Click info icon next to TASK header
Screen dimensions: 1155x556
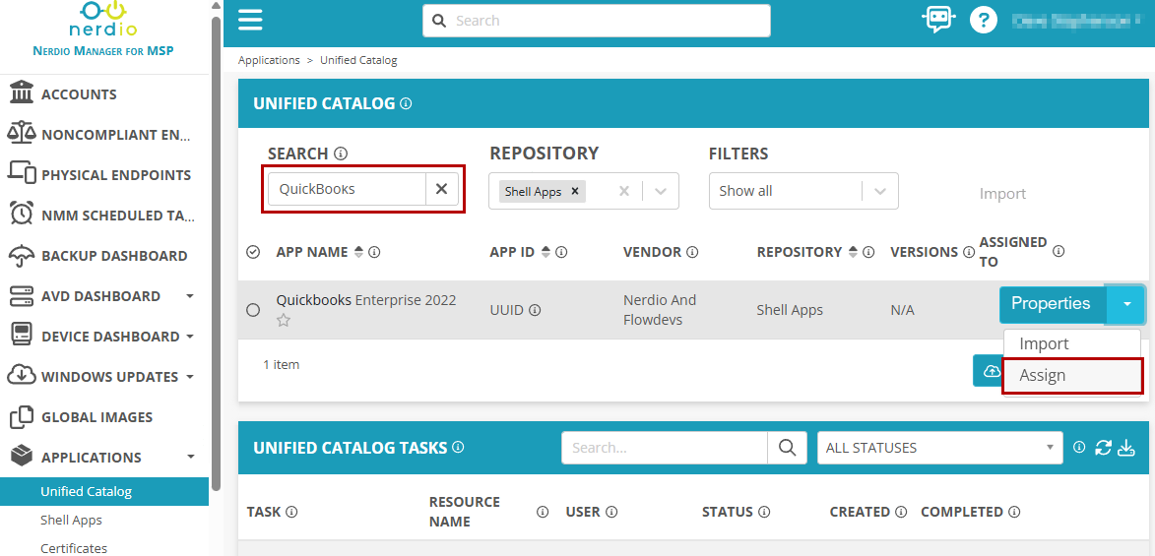291,512
